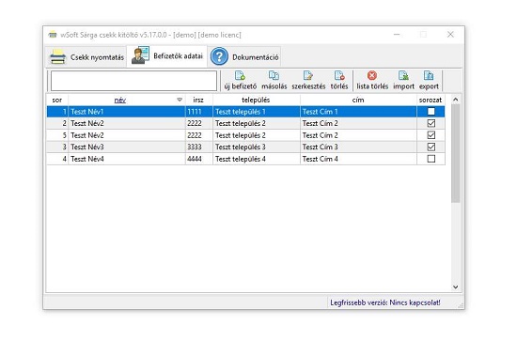Select the Befizetők adatai tab
Viewport: 517px width, 341px height.
[x=167, y=55]
